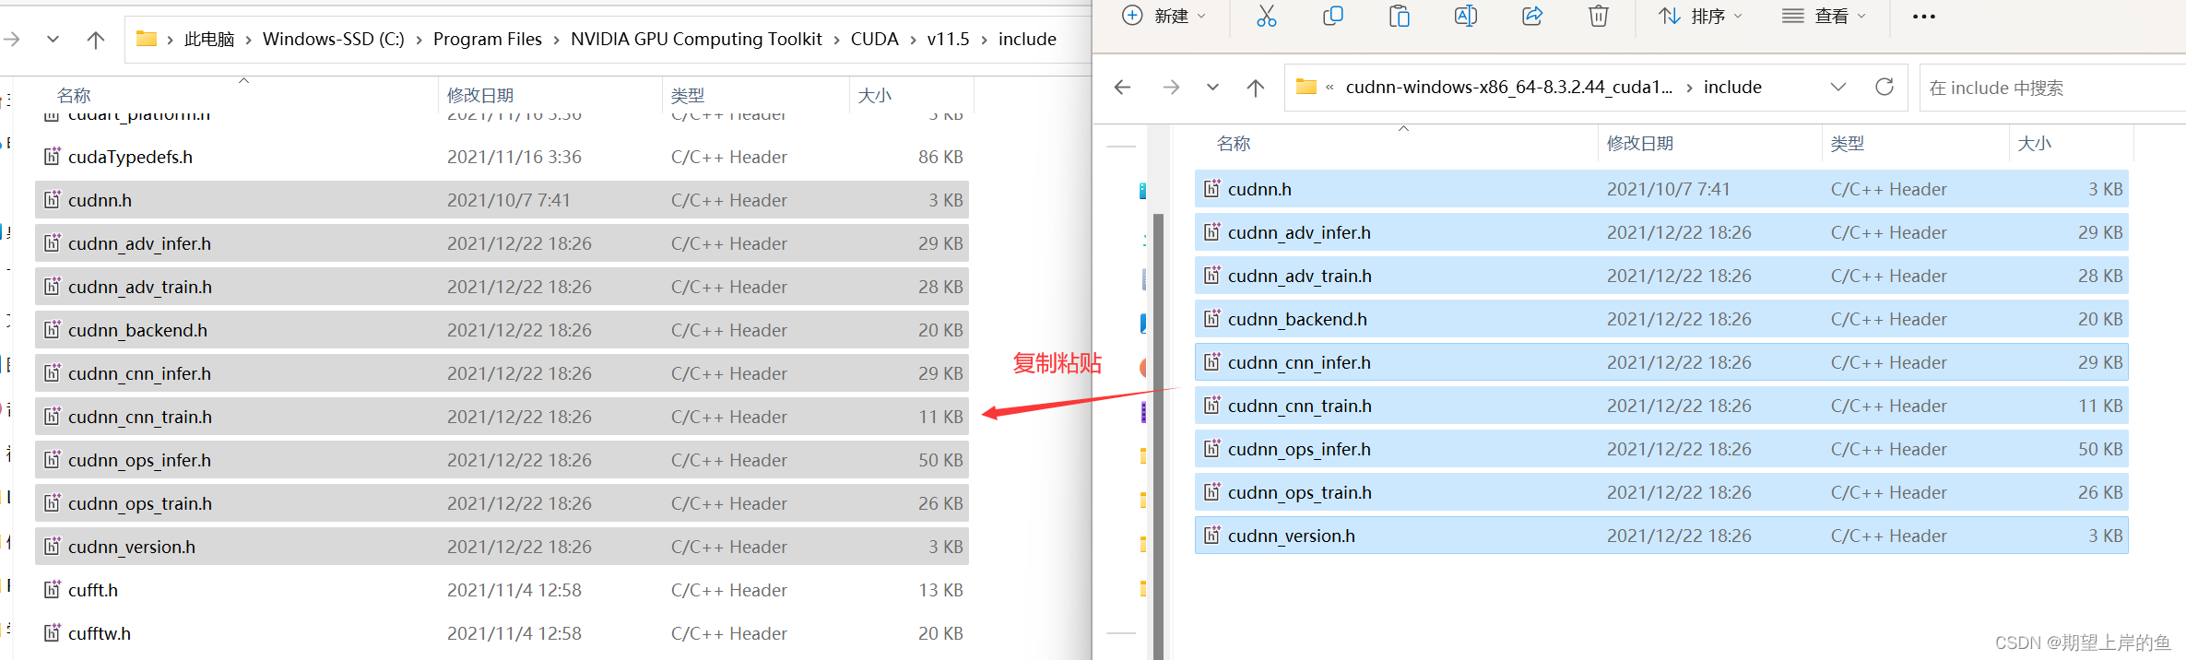Image resolution: width=2186 pixels, height=660 pixels.
Task: Click the Rename icon in right window toolbar
Action: click(1466, 16)
